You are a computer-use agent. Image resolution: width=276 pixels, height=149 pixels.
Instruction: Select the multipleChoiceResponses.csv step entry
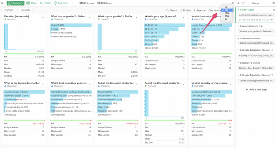coord(256,15)
